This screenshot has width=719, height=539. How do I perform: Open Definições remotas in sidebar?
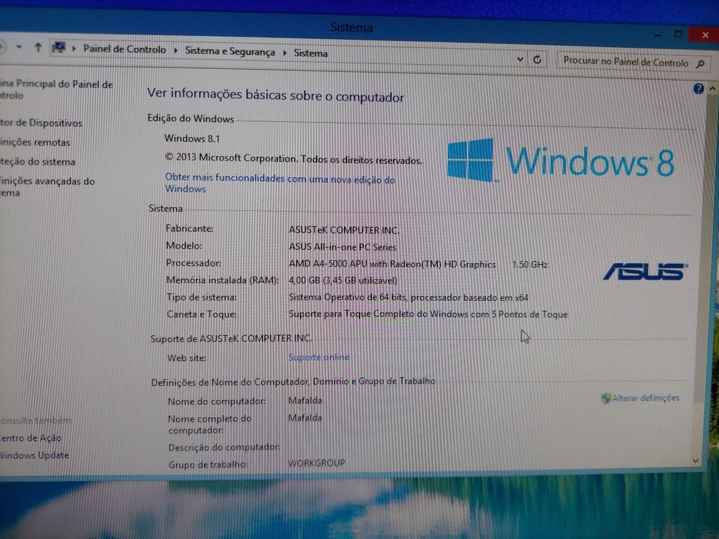tap(35, 142)
